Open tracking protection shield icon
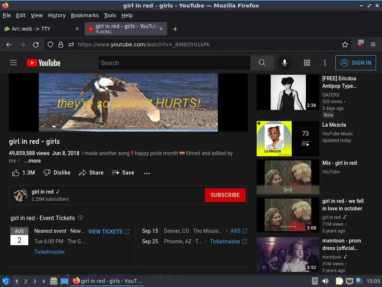 click(50, 45)
